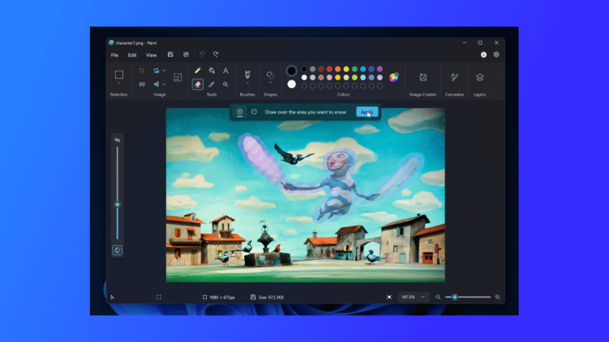
Task: Select the Text tool
Action: [226, 70]
